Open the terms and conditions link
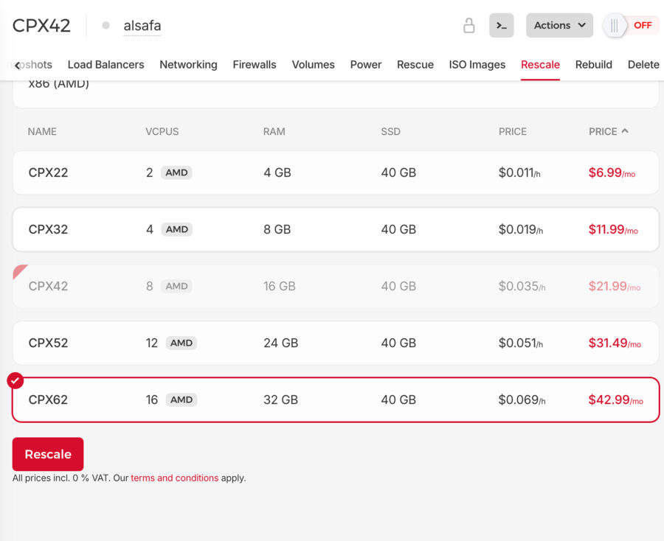664x541 pixels. pos(174,478)
